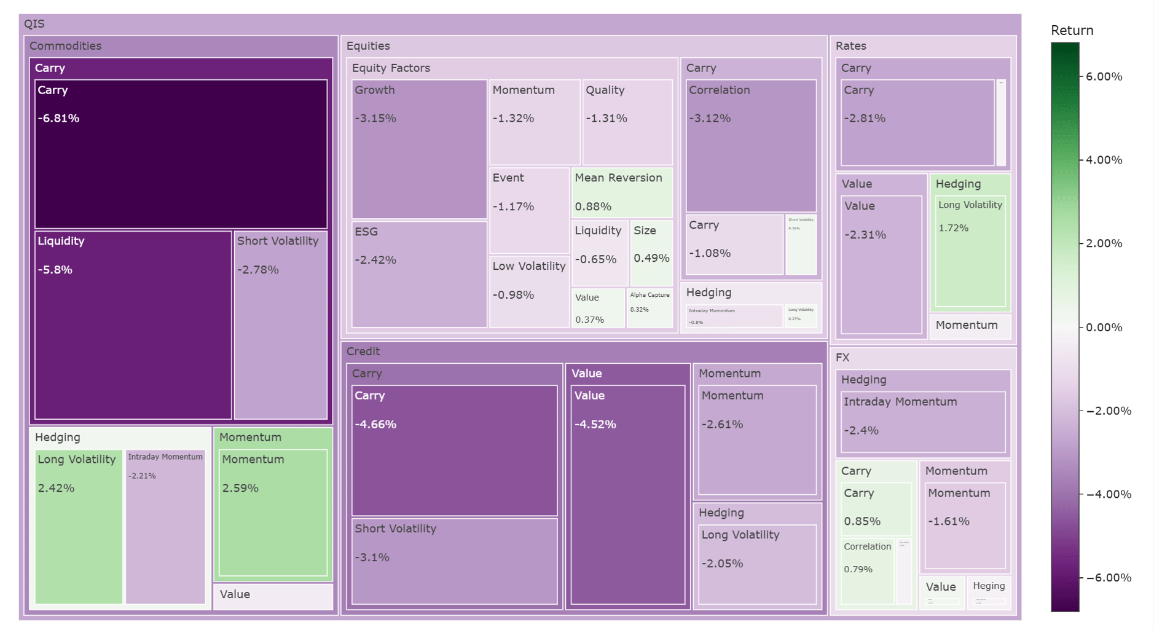The width and height of the screenshot is (1154, 630).
Task: Select the FX sector header
Action: point(922,358)
